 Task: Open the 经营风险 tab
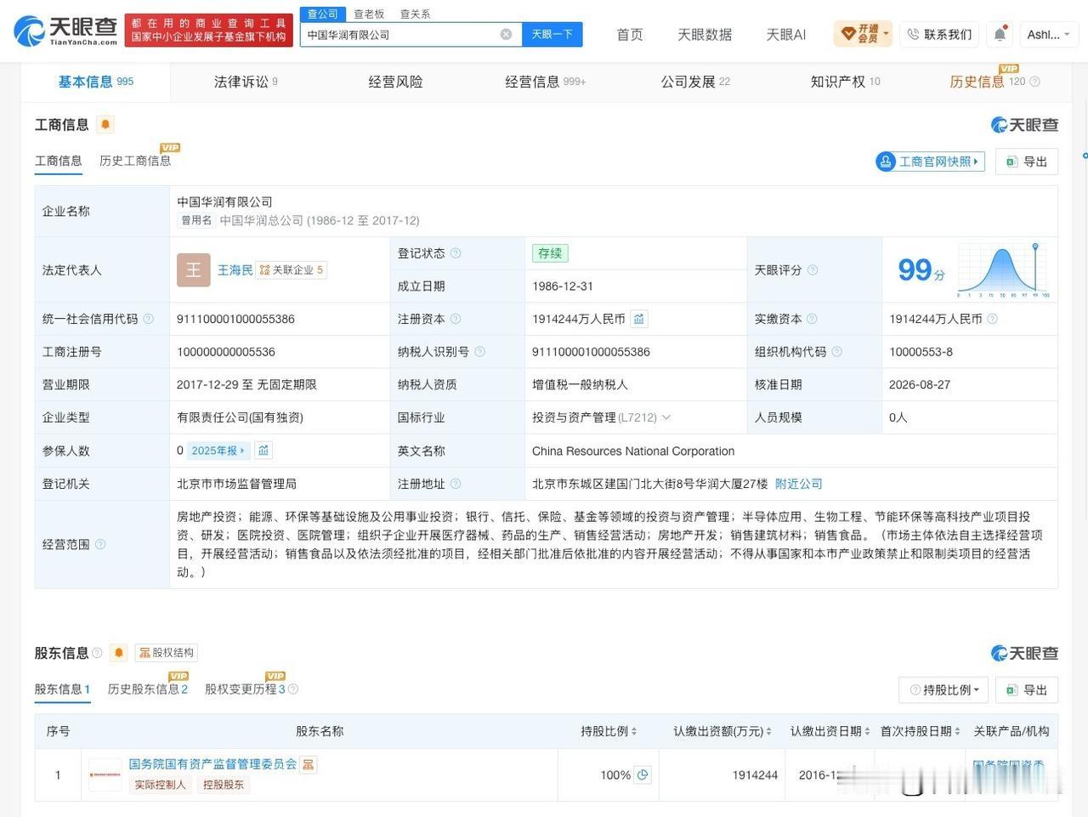(x=395, y=82)
